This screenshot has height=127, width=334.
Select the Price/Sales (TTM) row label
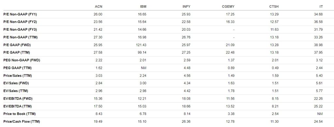(18, 76)
